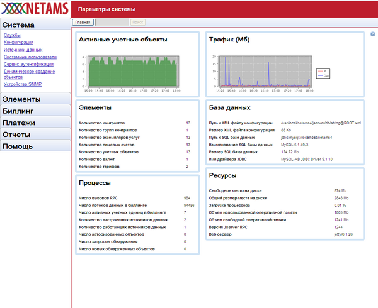The height and width of the screenshot is (308, 378).
Task: Collapse the Система sidebar section
Action: pos(35,25)
